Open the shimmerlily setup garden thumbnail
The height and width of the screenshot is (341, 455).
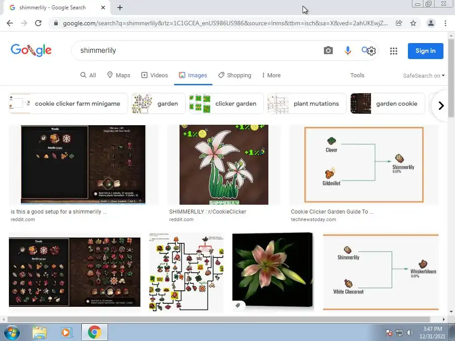[83, 165]
